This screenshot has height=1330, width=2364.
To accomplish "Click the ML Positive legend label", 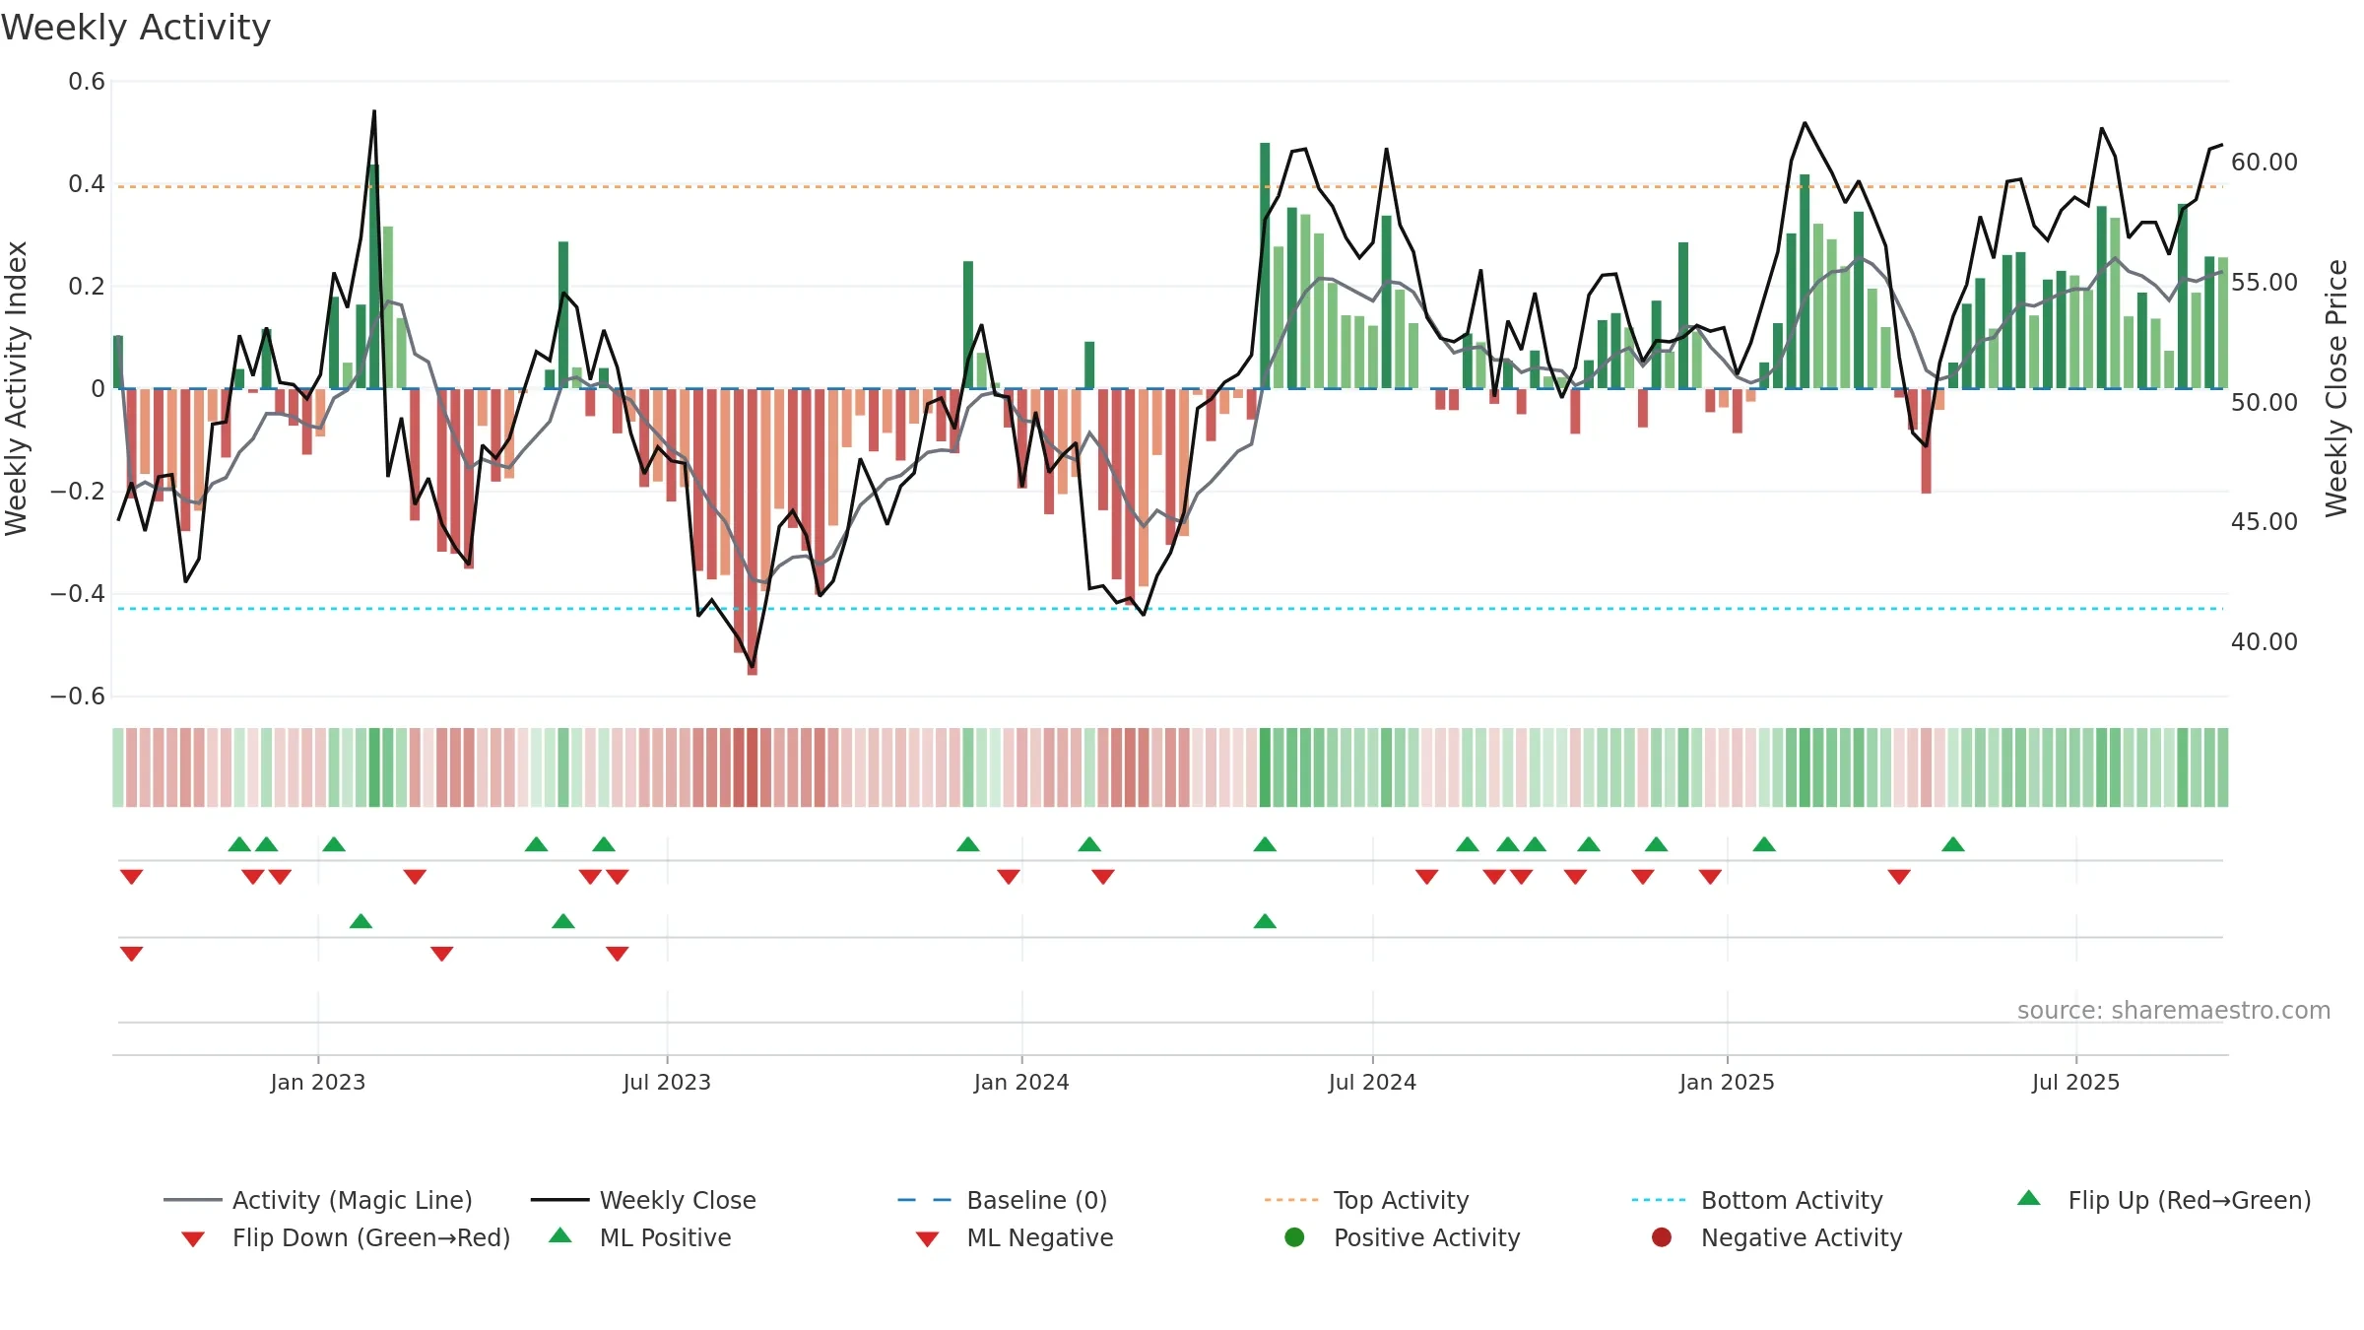I will pyautogui.click(x=666, y=1237).
